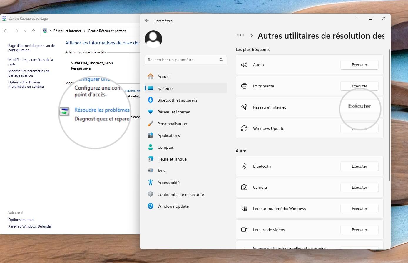Viewport: 408px width, 263px height.
Task: Click the Bluetooth et appareils sidebar icon
Action: 151,100
